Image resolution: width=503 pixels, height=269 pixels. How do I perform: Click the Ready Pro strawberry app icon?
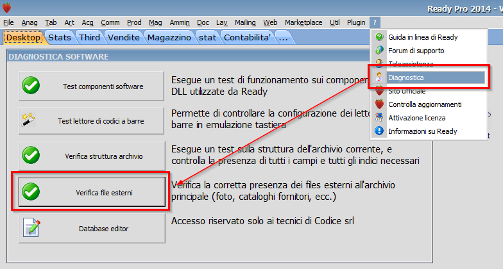(x=8, y=8)
